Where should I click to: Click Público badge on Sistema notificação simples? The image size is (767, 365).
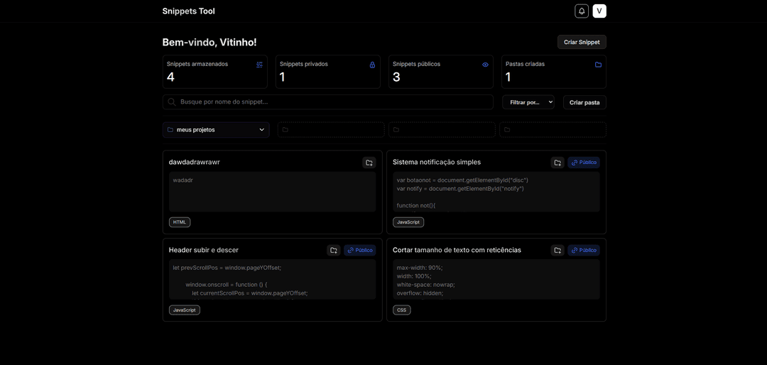coord(584,163)
